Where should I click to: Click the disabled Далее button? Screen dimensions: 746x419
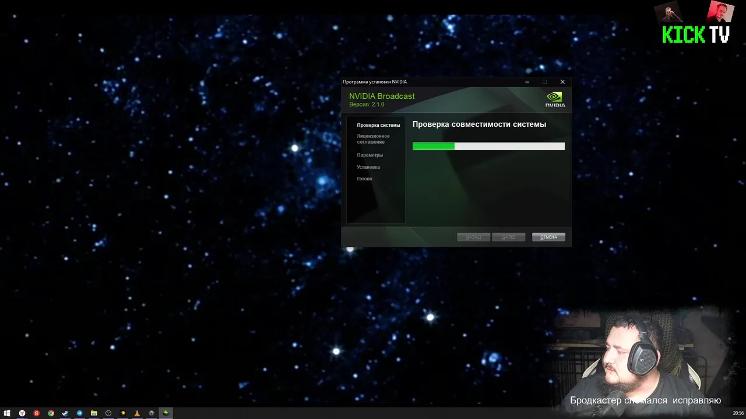click(509, 237)
